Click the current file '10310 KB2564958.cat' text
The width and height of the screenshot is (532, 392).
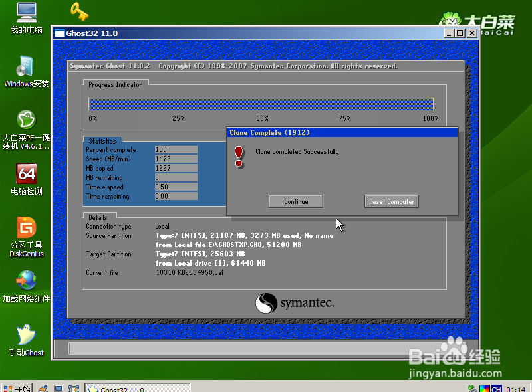pyautogui.click(x=190, y=272)
